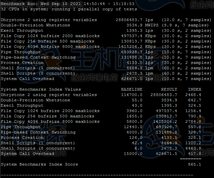
Task: Click Pipe Throughput index 557.8
Action: (195, 127)
